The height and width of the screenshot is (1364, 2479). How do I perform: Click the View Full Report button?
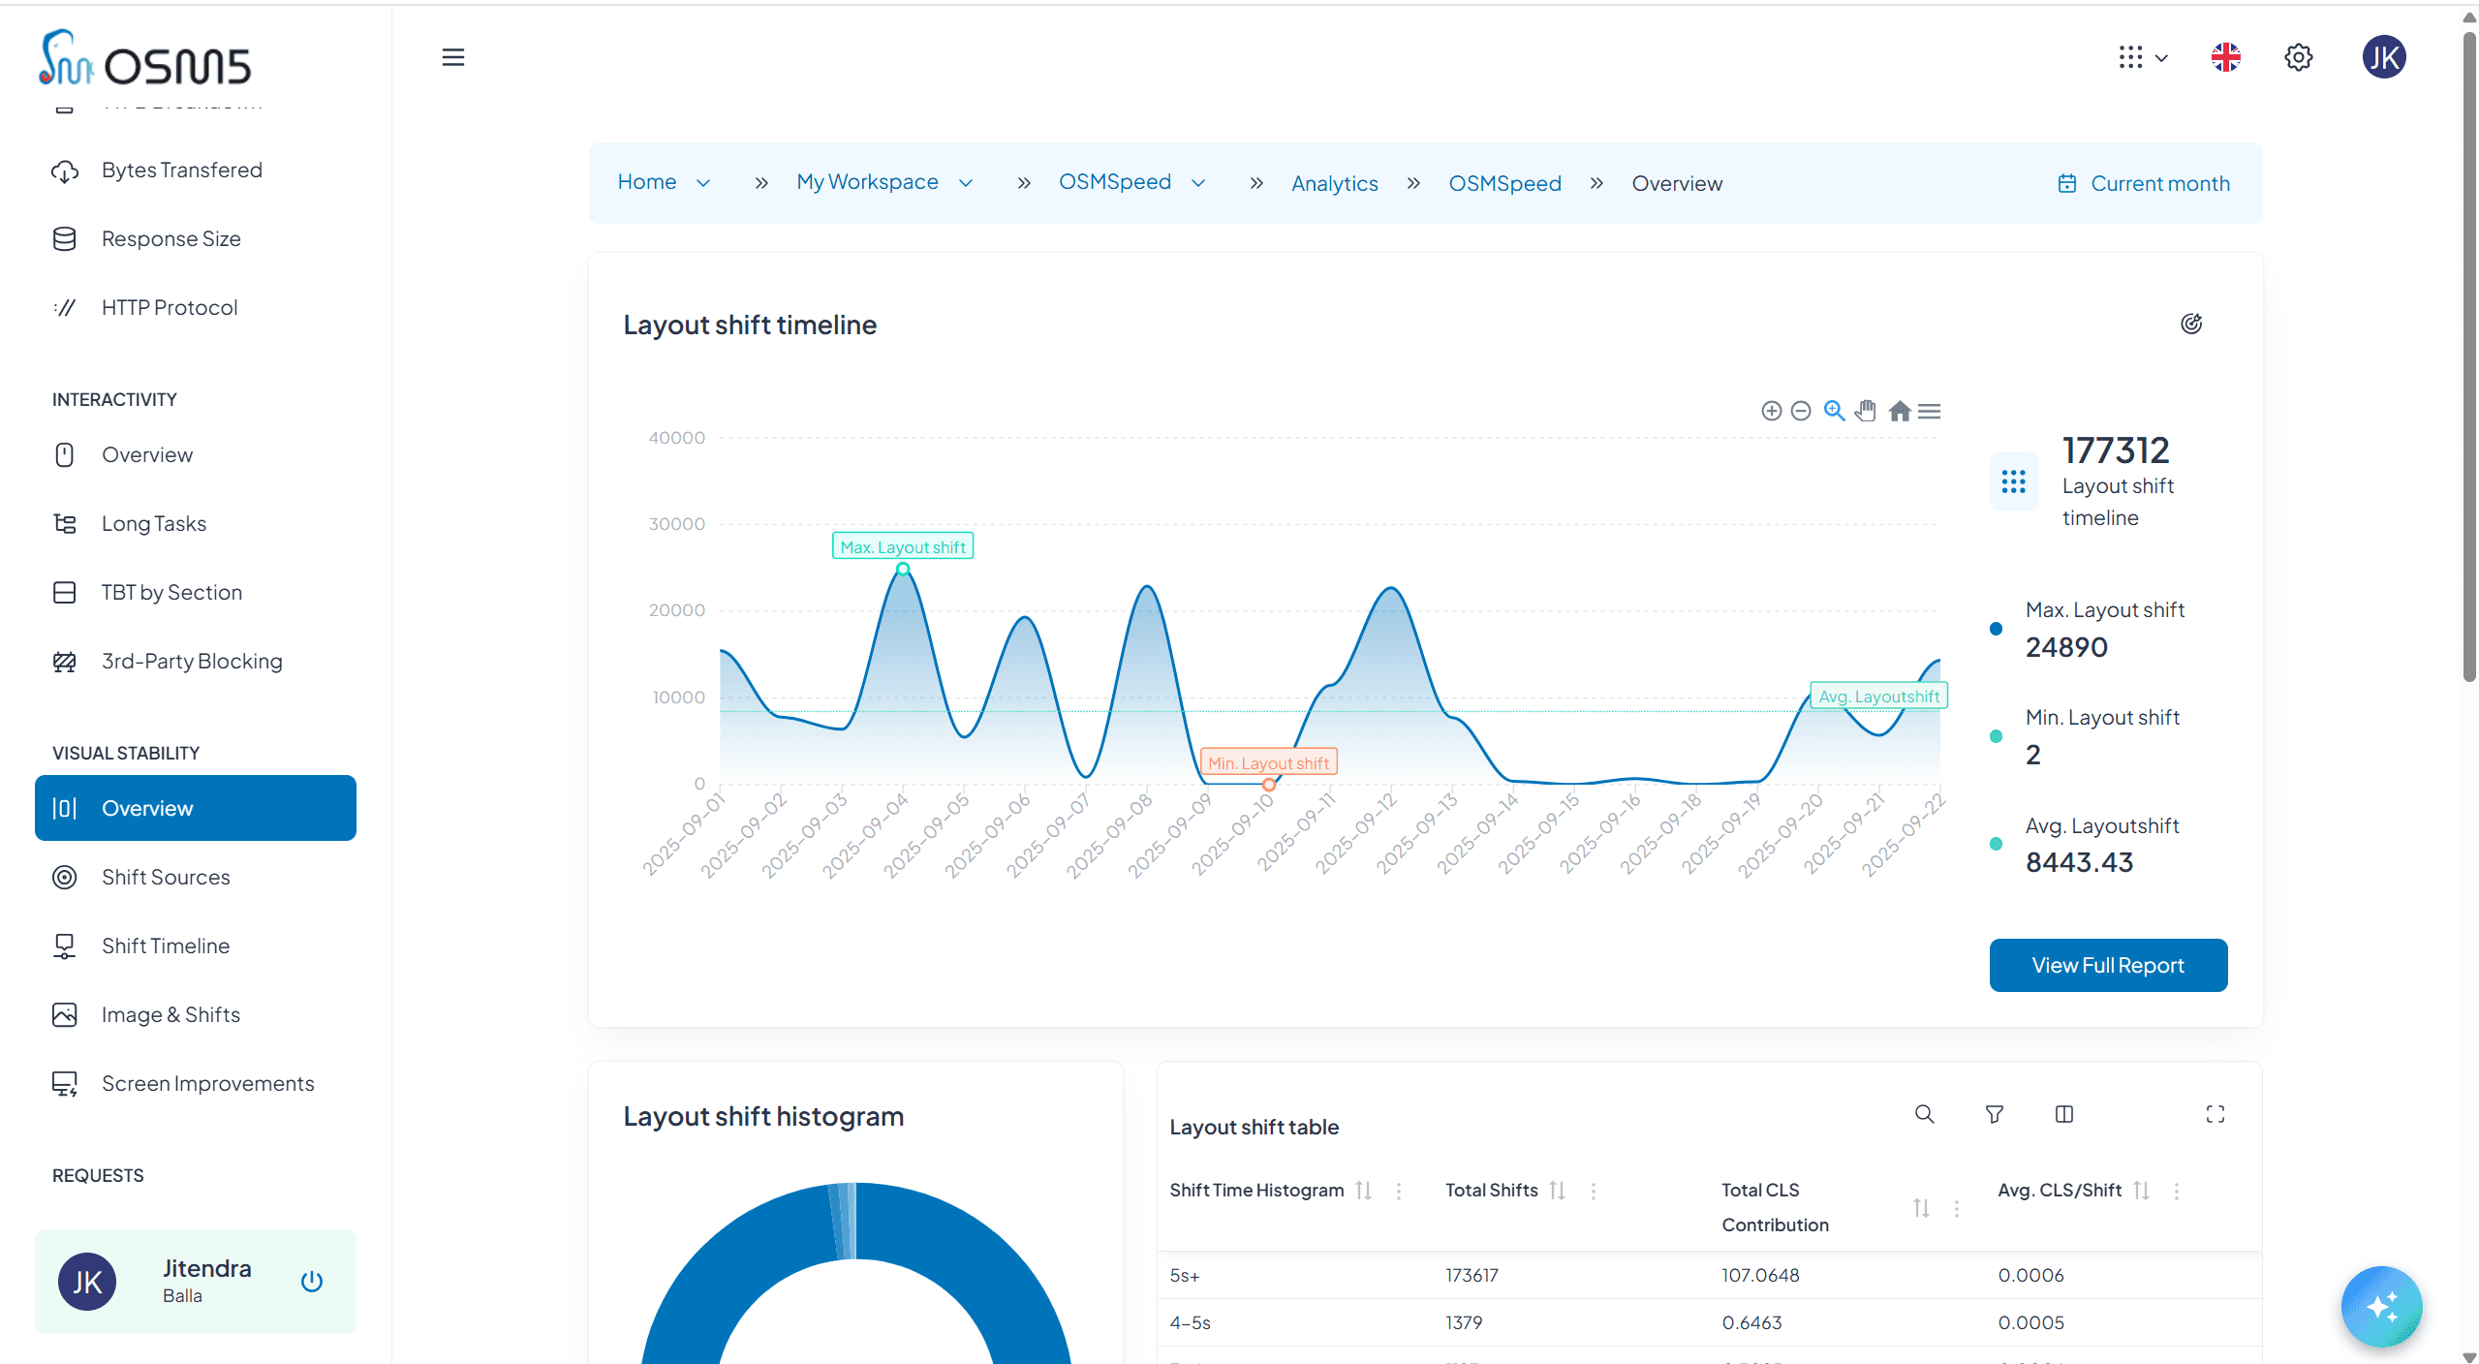[2108, 964]
